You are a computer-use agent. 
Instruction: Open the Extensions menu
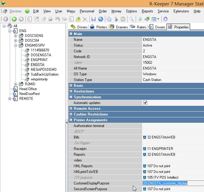click(181, 11)
